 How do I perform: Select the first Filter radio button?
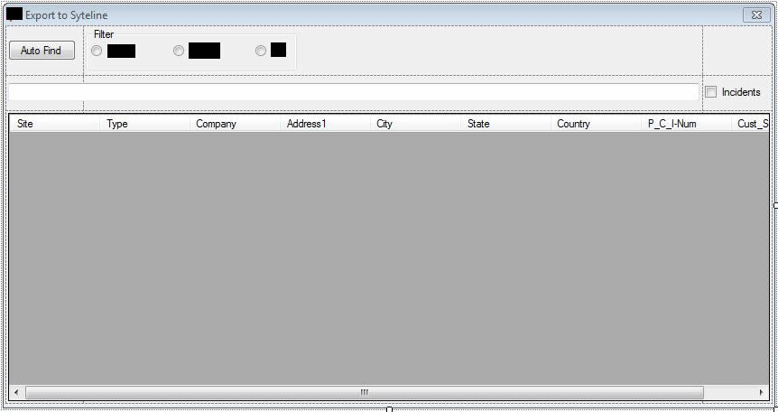97,51
